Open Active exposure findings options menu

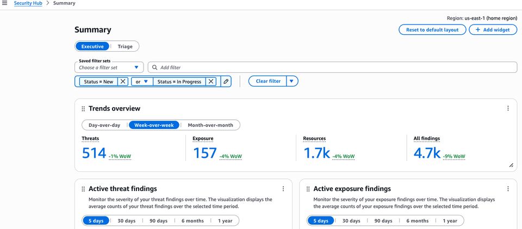point(508,189)
